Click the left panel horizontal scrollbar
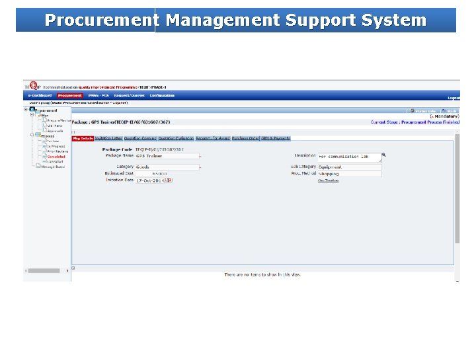 [x=44, y=271]
